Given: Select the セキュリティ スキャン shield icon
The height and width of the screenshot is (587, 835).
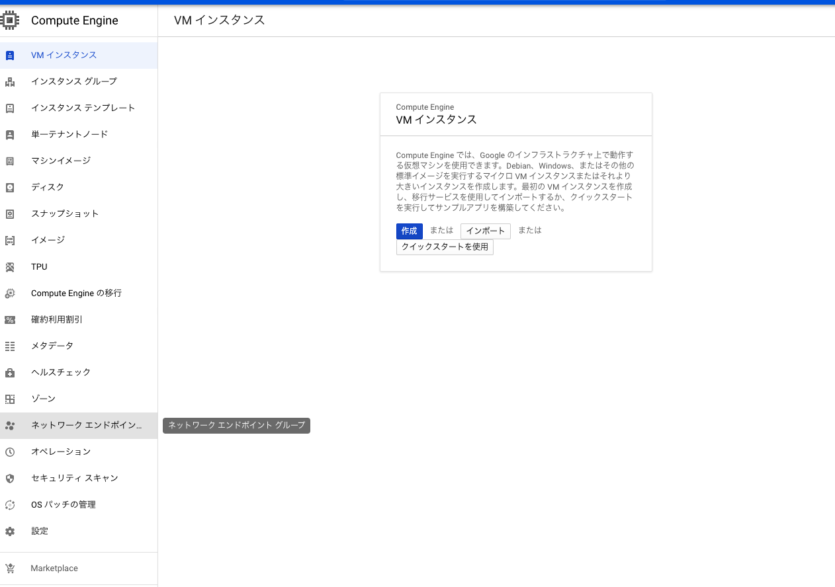Looking at the screenshot, I should [10, 478].
